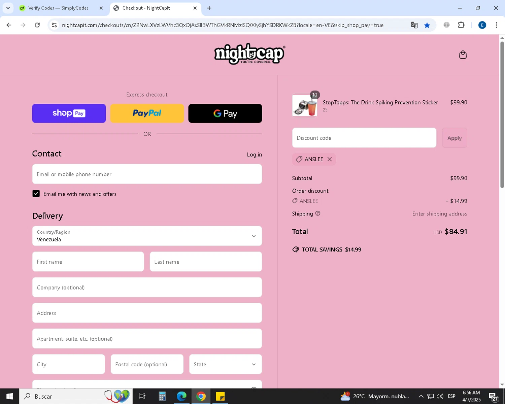505x404 pixels.
Task: Open the volume speaker icon
Action: click(x=440, y=396)
